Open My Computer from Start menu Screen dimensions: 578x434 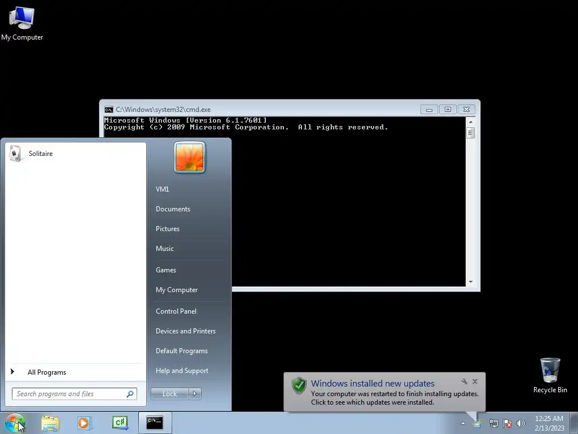coord(177,290)
